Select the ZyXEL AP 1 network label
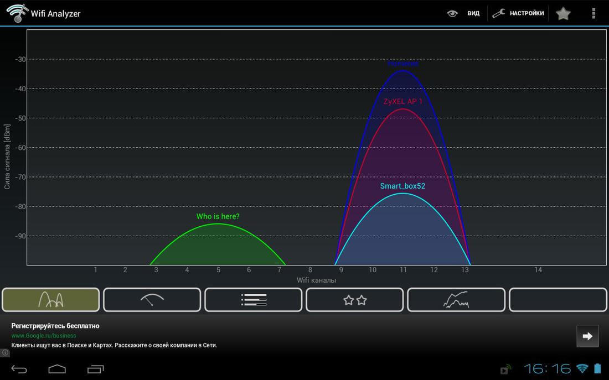The height and width of the screenshot is (380, 609). [402, 102]
